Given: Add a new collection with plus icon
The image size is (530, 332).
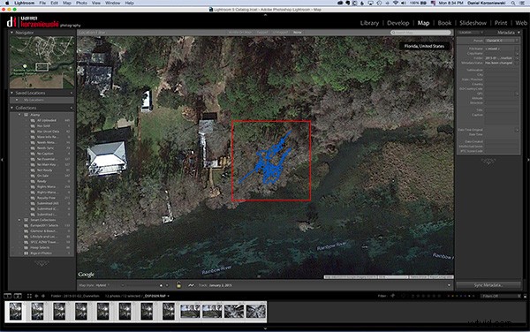Looking at the screenshot, I should (x=72, y=108).
